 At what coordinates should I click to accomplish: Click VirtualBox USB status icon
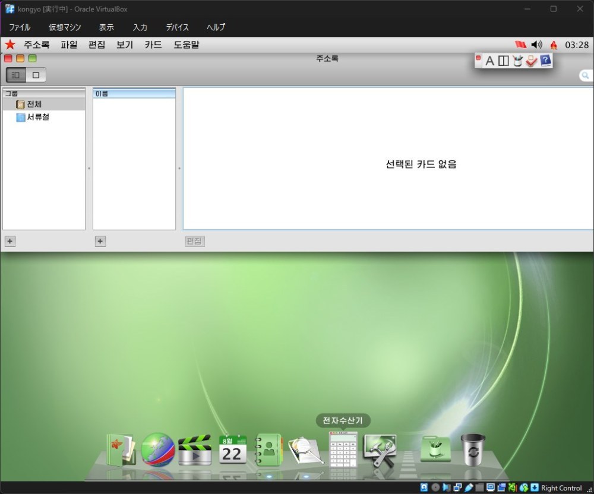tap(469, 487)
